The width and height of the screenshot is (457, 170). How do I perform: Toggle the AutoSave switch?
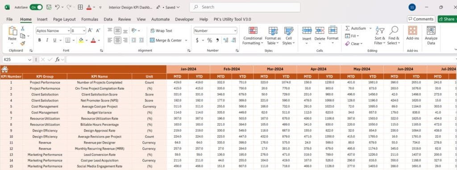pyautogui.click(x=36, y=7)
